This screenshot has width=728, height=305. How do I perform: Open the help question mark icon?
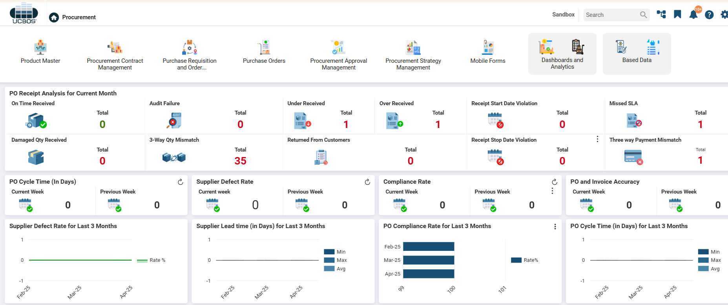(709, 15)
